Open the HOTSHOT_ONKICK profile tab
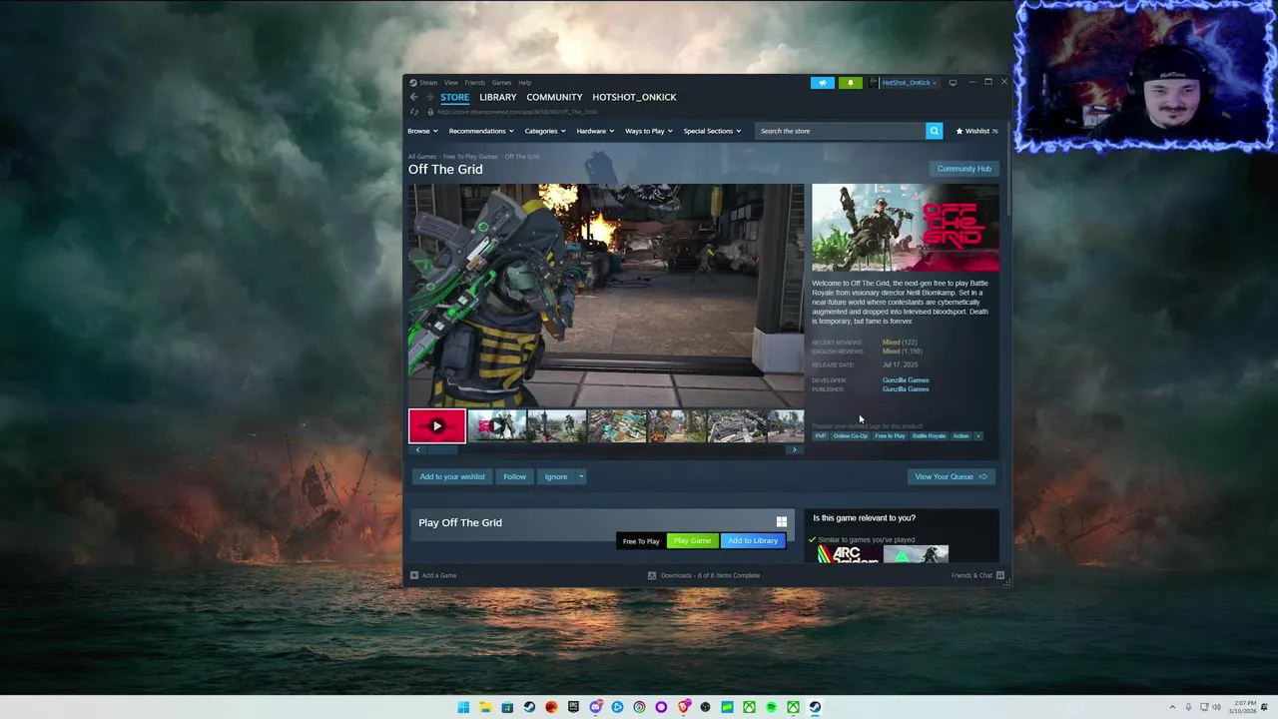1278x719 pixels. (634, 97)
